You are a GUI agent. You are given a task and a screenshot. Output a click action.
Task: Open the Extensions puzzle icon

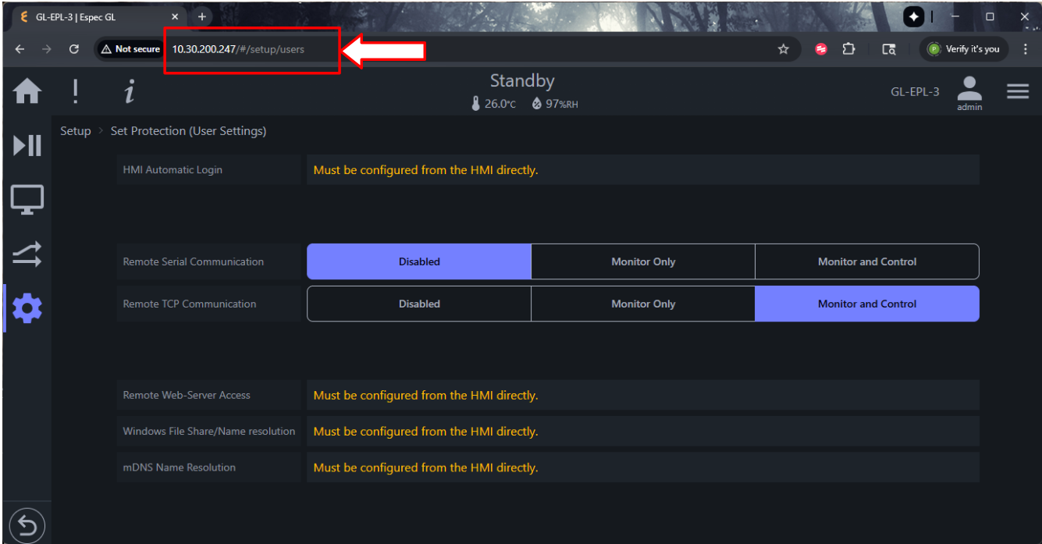point(848,49)
